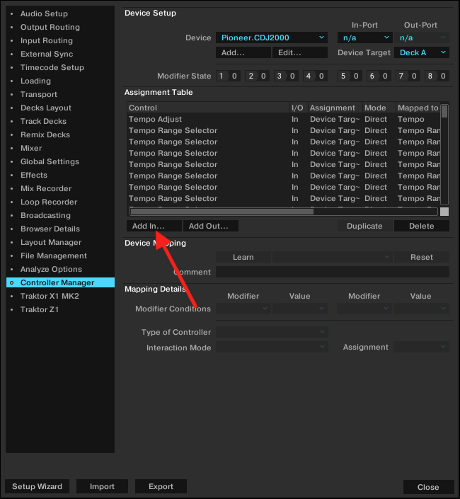Click the Edit... device button
The image size is (460, 499).
coord(299,52)
